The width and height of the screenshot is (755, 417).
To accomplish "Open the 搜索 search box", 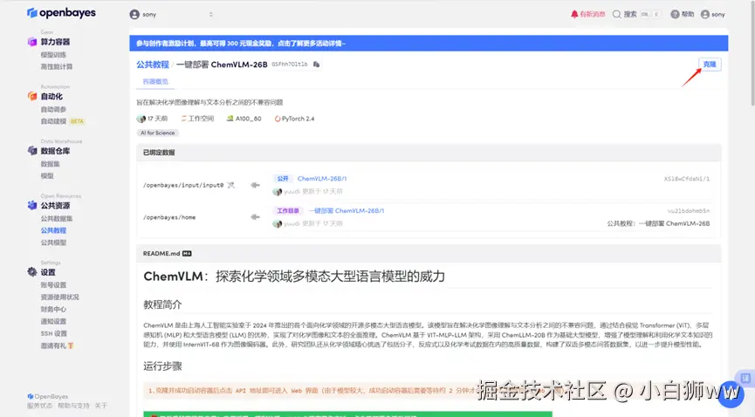I will pyautogui.click(x=635, y=15).
